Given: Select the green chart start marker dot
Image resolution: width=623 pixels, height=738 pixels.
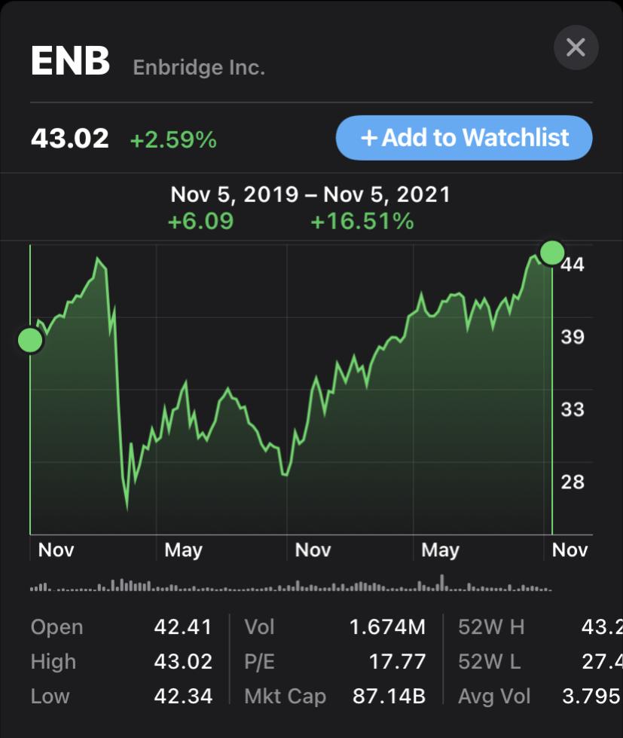Looking at the screenshot, I should tap(30, 340).
